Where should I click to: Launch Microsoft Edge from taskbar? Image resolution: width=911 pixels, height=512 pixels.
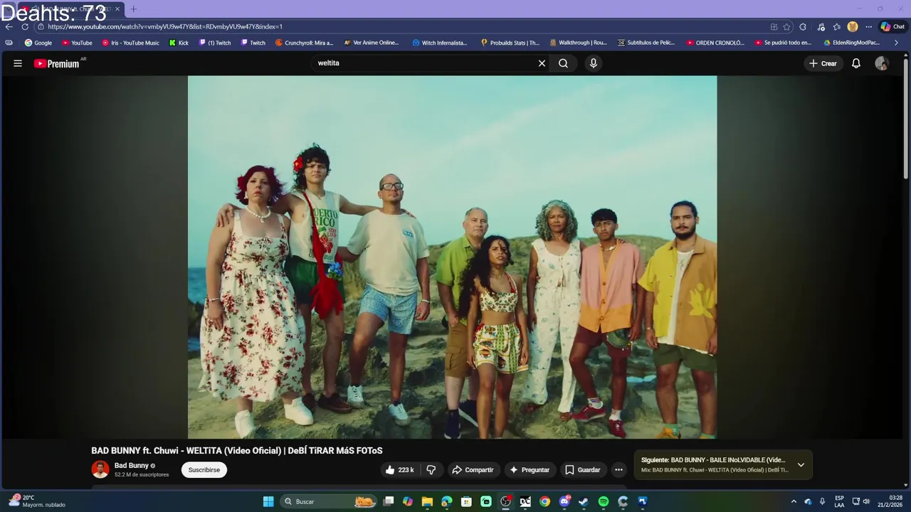pos(447,501)
